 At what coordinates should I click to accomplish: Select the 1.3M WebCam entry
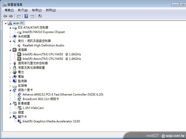[33, 108]
